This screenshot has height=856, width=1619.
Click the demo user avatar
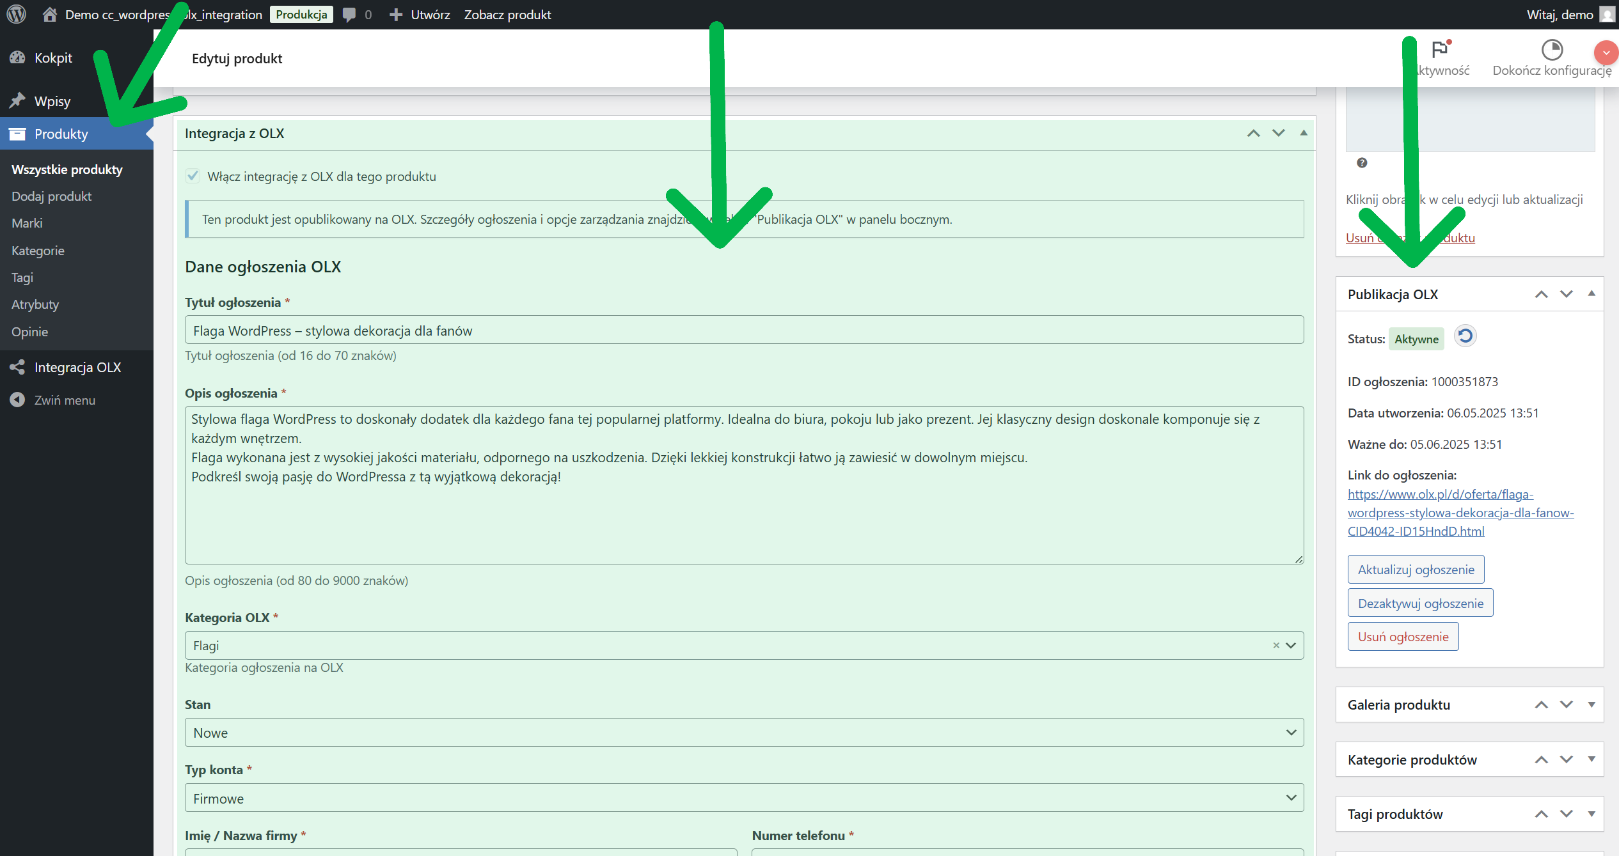pyautogui.click(x=1607, y=14)
